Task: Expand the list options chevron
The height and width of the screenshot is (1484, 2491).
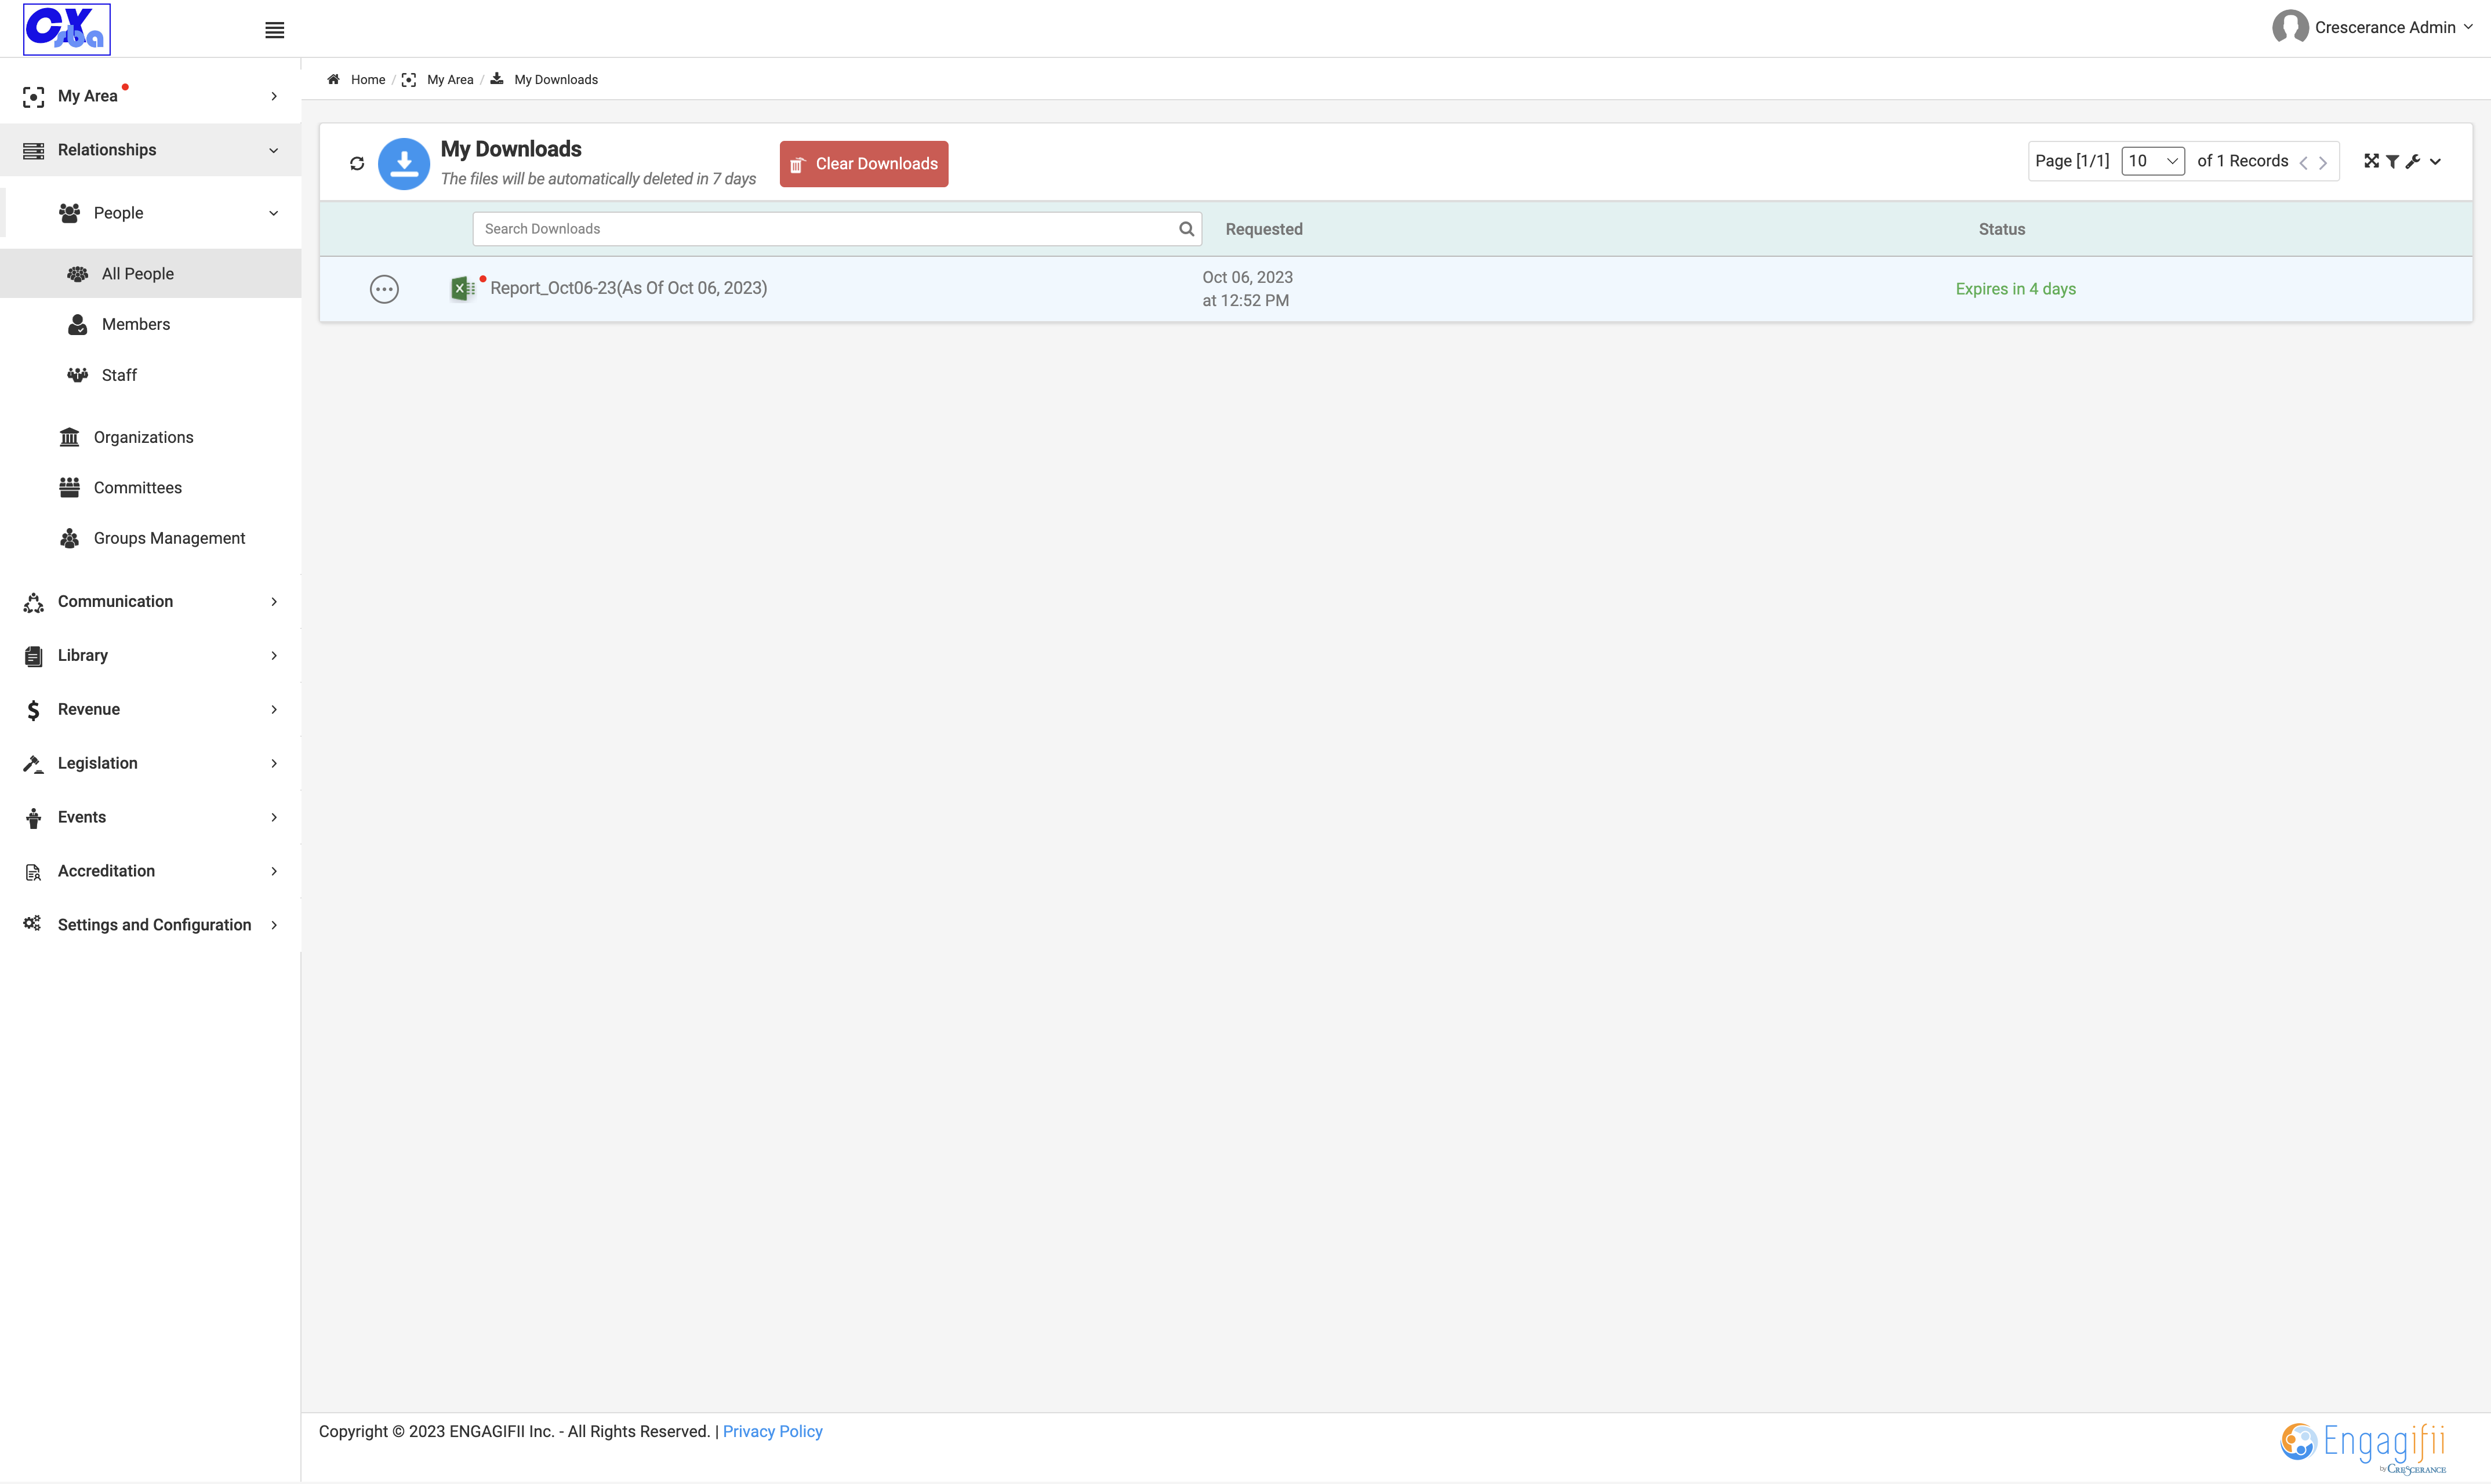Action: [2435, 162]
